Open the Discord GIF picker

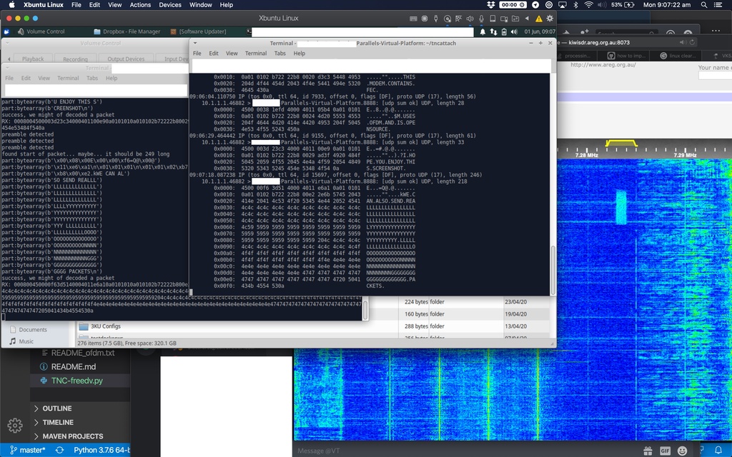click(666, 451)
